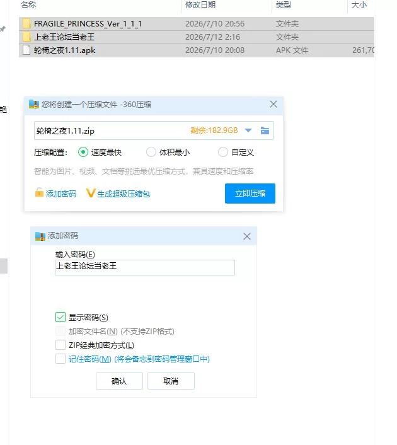Click the FRAGILE_PRINCESS_Ver_1_1_1 folder icon
Viewport: 397px width, 445px height.
[x=26, y=23]
